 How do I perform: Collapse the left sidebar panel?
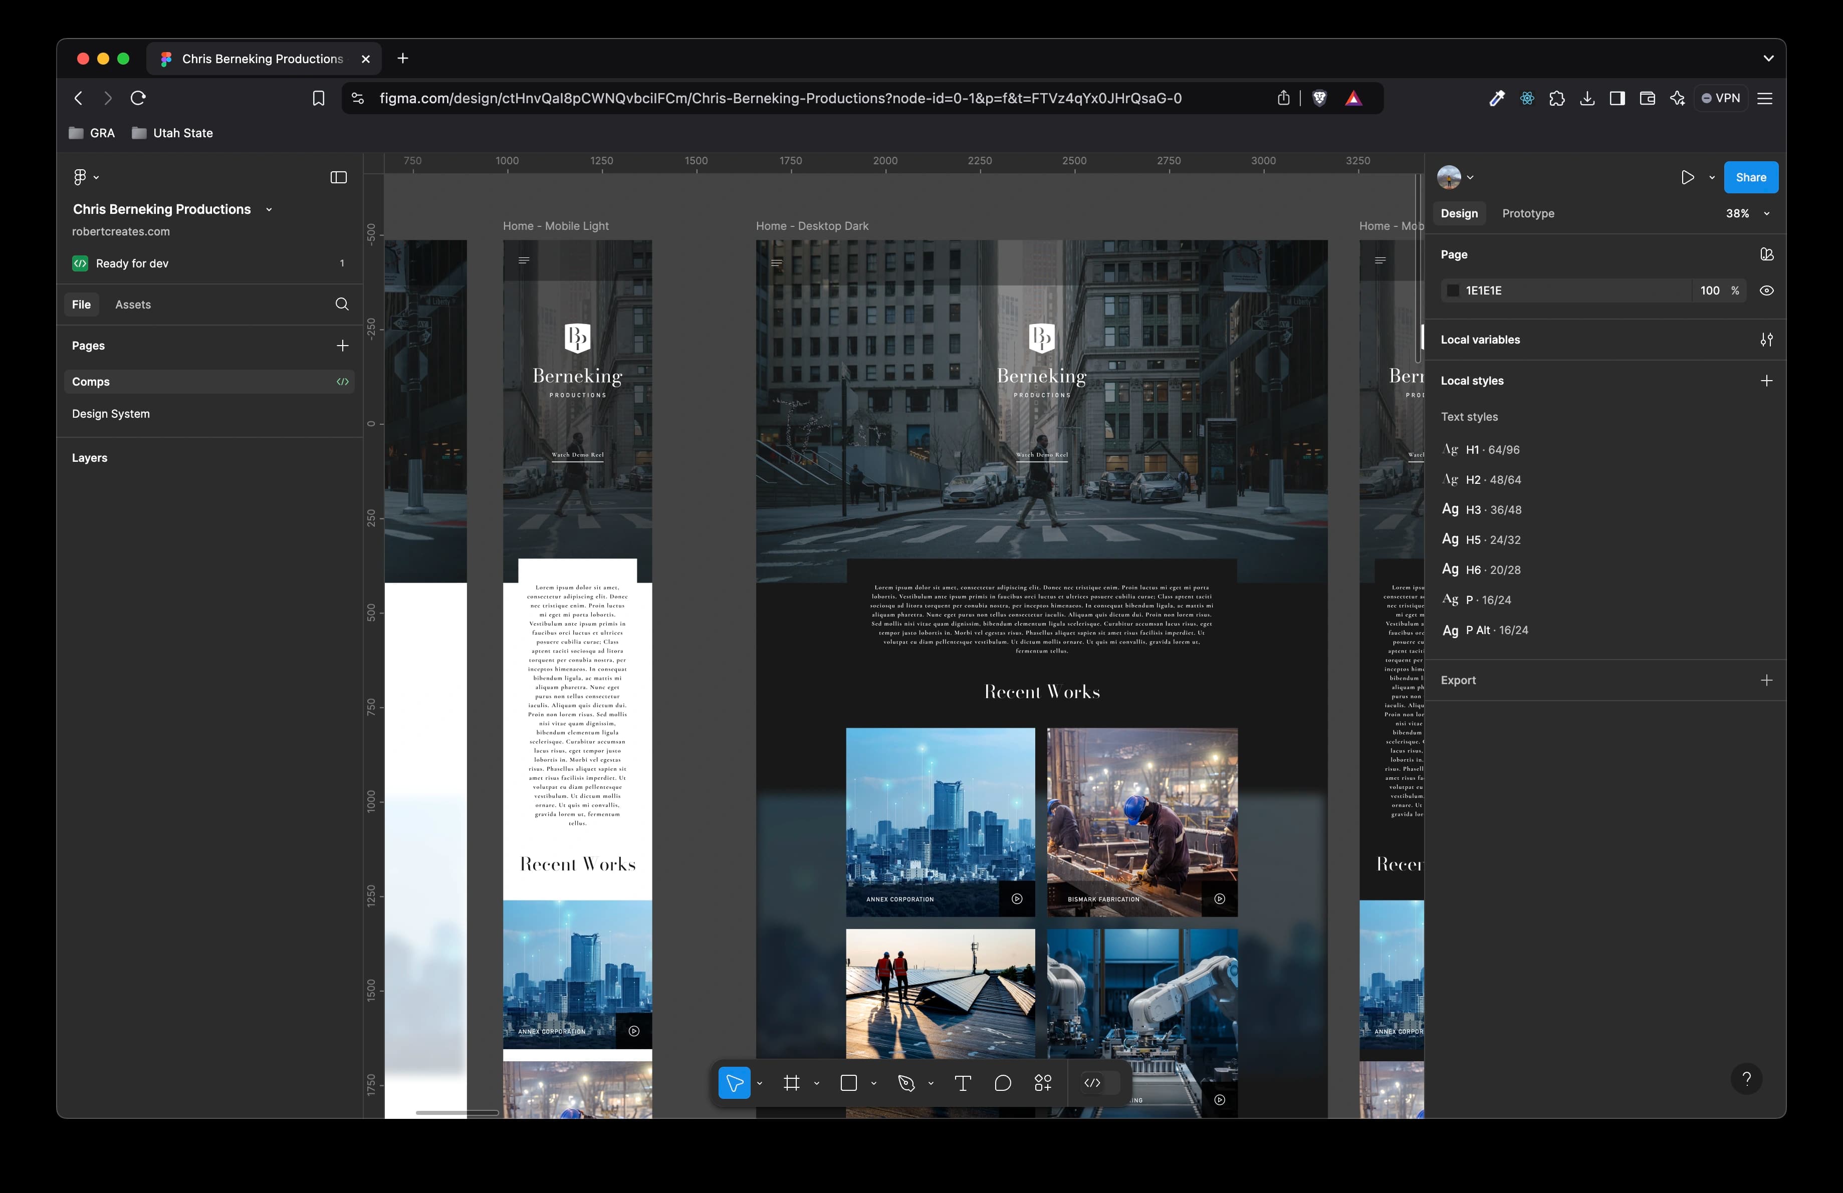pyautogui.click(x=338, y=177)
